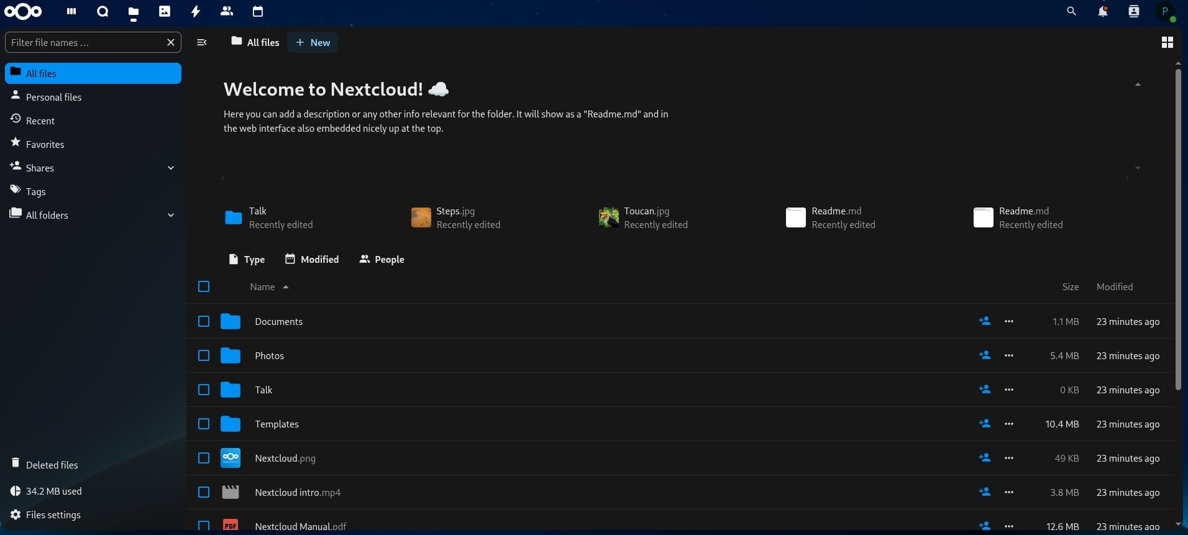Viewport: 1188px width, 535px height.
Task: Open the Calendar app icon in top bar
Action: click(x=258, y=11)
